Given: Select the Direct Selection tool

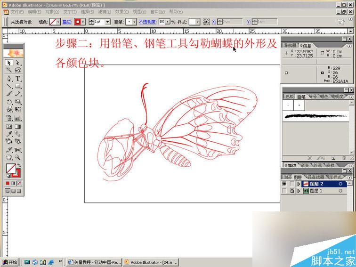Looking at the screenshot, I should [18, 63].
